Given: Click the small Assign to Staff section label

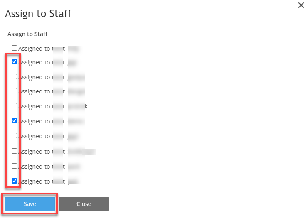Looking at the screenshot, I should [27, 34].
